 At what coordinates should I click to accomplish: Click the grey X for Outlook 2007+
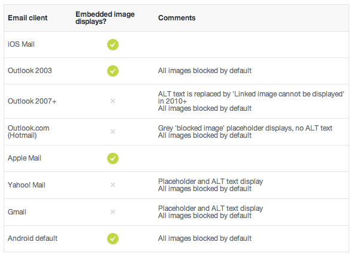(113, 101)
